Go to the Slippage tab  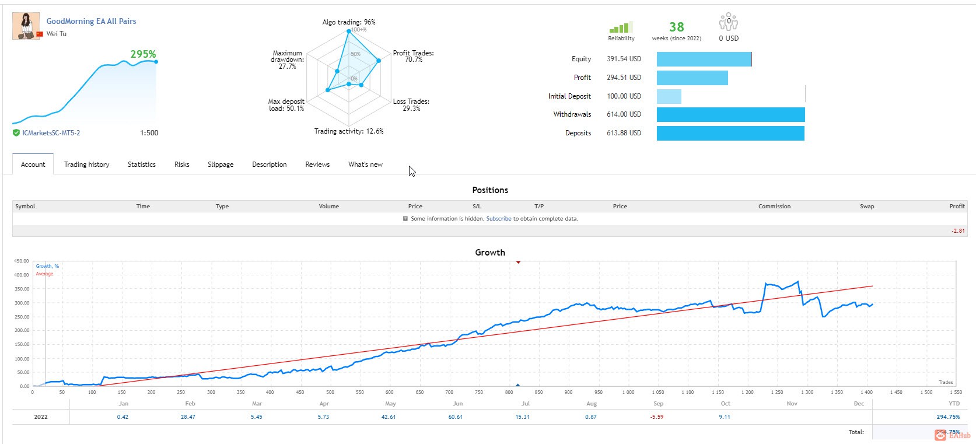pos(221,165)
